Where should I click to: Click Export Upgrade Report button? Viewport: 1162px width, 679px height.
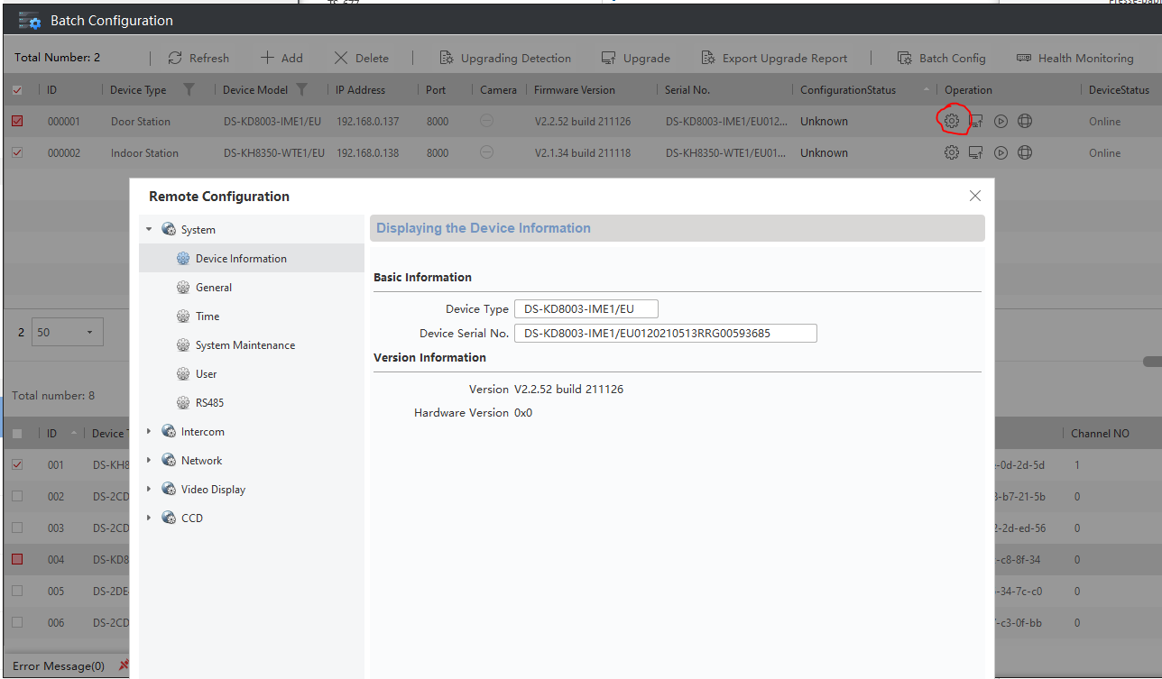[774, 58]
